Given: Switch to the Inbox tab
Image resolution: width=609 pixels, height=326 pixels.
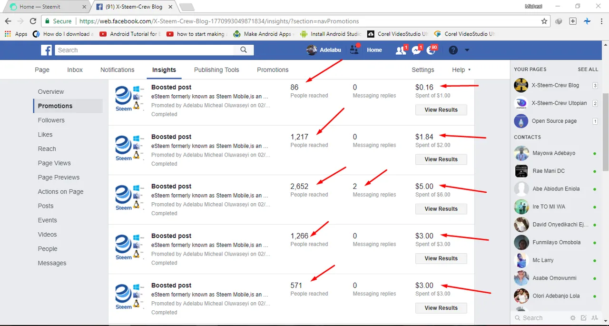Looking at the screenshot, I should (75, 69).
